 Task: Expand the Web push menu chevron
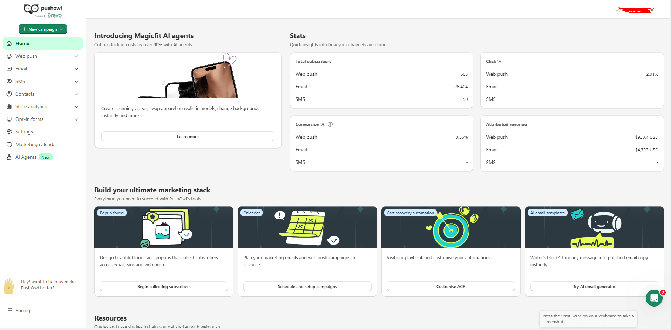76,56
